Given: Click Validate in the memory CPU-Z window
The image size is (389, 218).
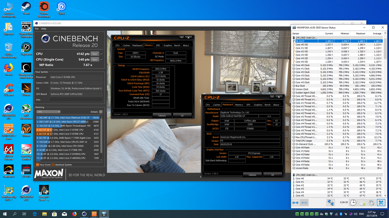Looking at the screenshot, I should tap(162, 116).
